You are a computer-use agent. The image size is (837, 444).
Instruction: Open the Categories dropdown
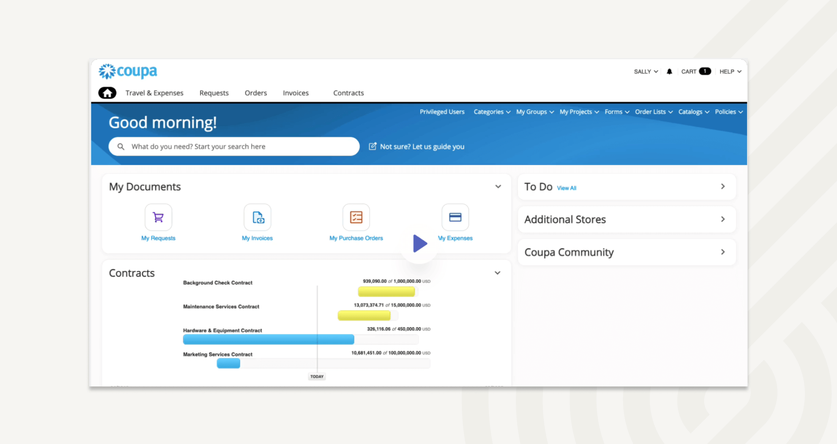tap(492, 112)
